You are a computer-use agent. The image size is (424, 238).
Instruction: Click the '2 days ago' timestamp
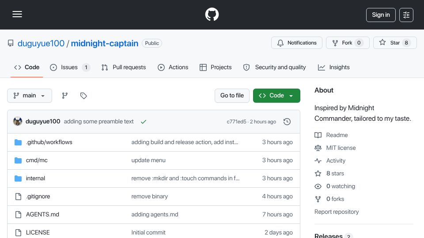click(x=279, y=233)
